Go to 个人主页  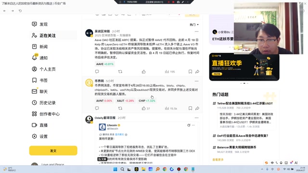pyautogui.click(x=44, y=69)
